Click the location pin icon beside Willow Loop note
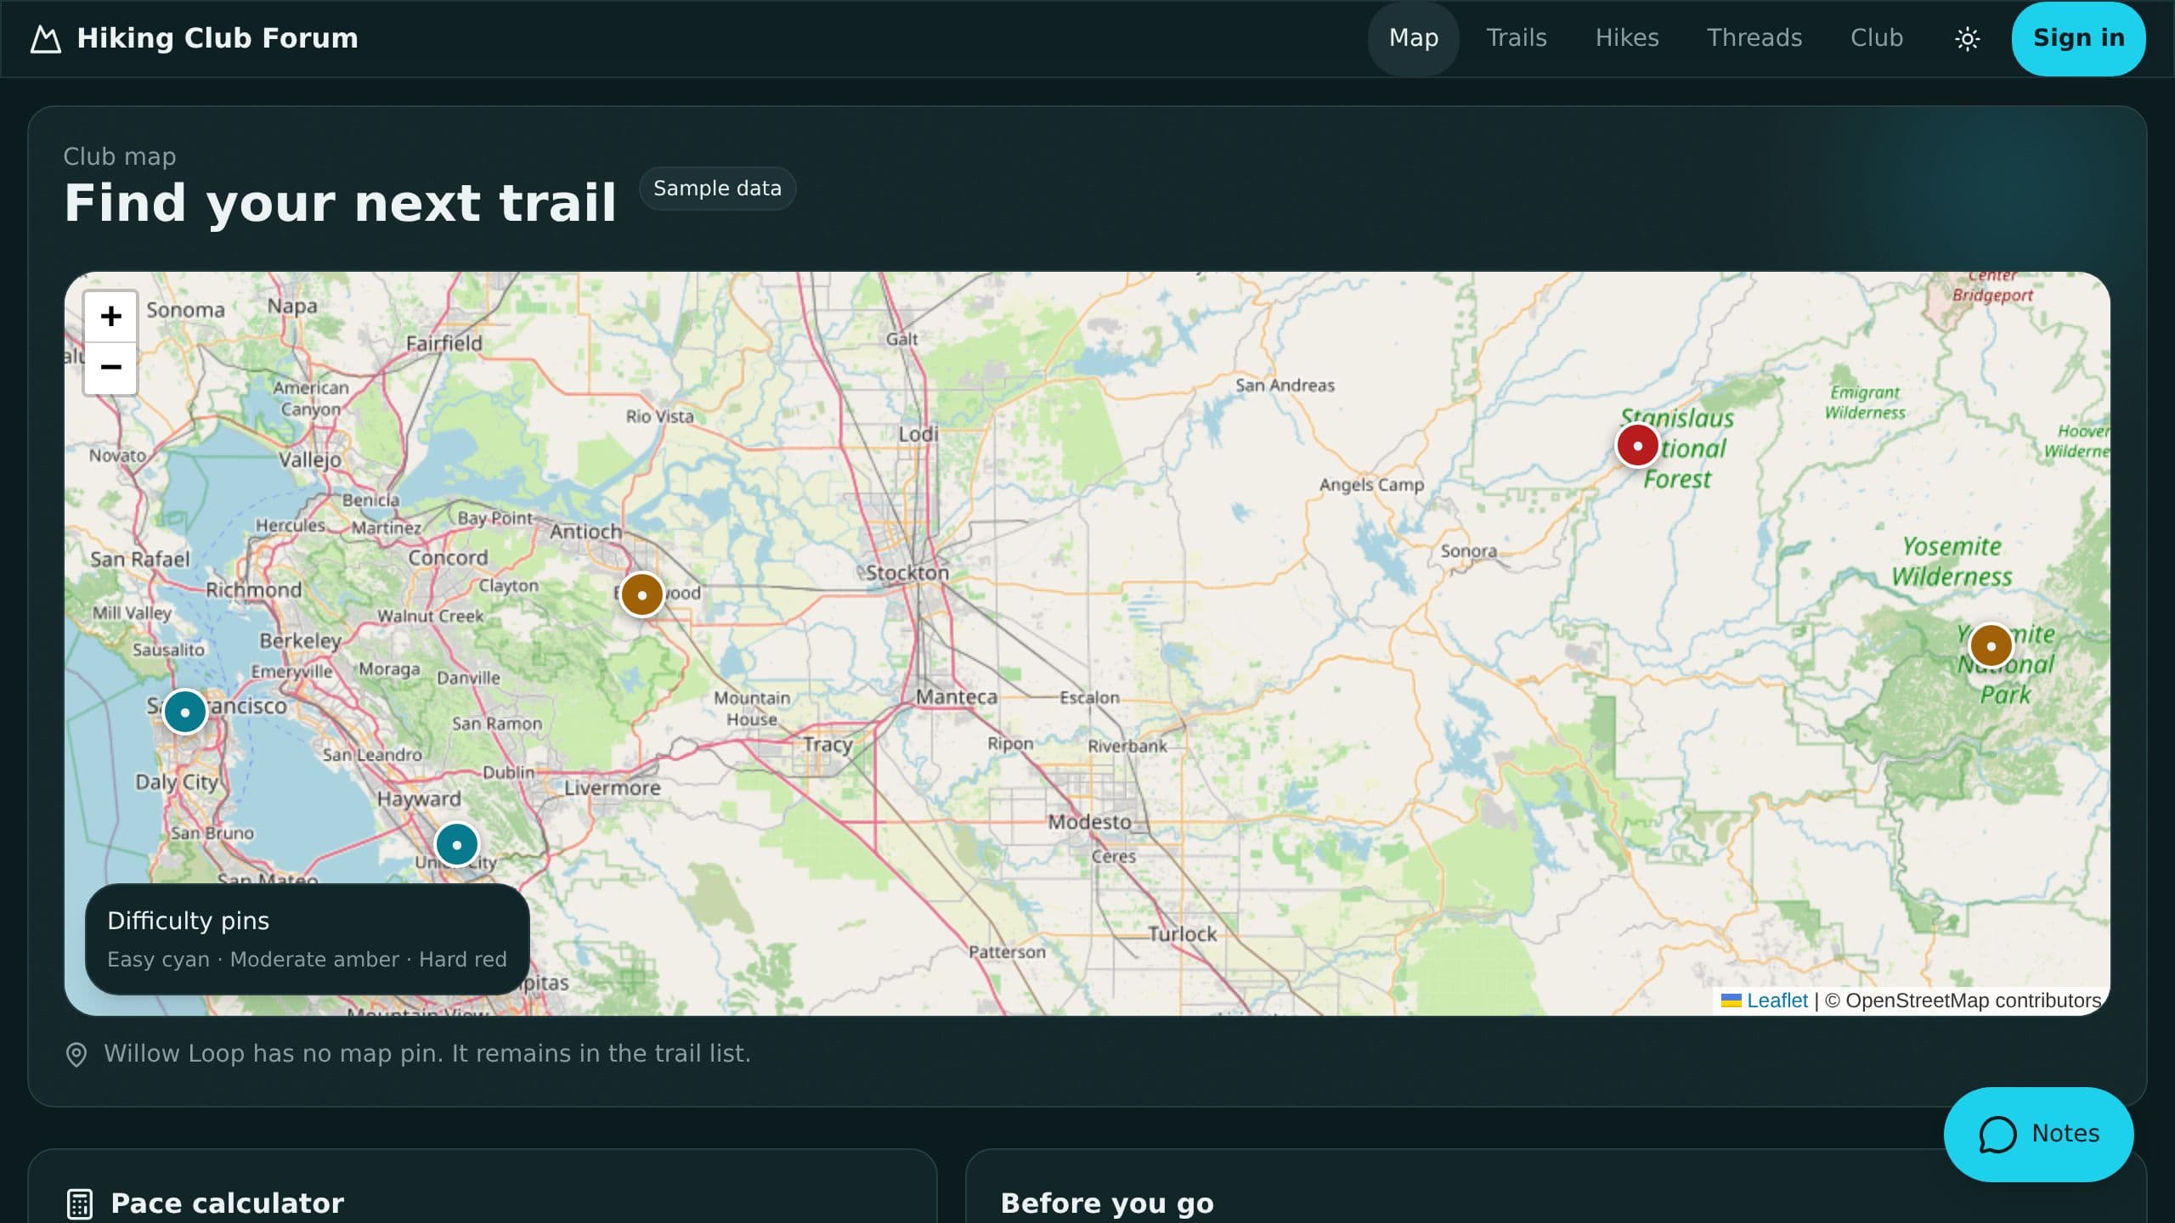The image size is (2175, 1223). click(x=76, y=1054)
